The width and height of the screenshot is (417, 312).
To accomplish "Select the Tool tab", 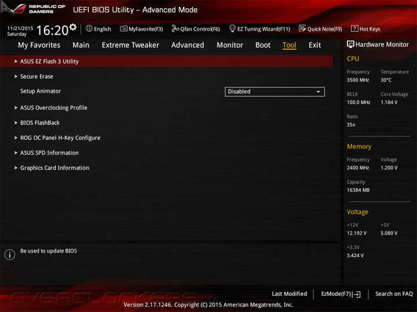I will pyautogui.click(x=290, y=45).
